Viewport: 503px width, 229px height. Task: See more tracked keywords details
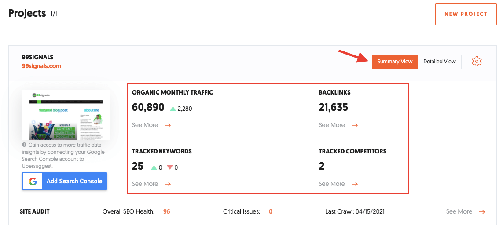[x=145, y=184]
